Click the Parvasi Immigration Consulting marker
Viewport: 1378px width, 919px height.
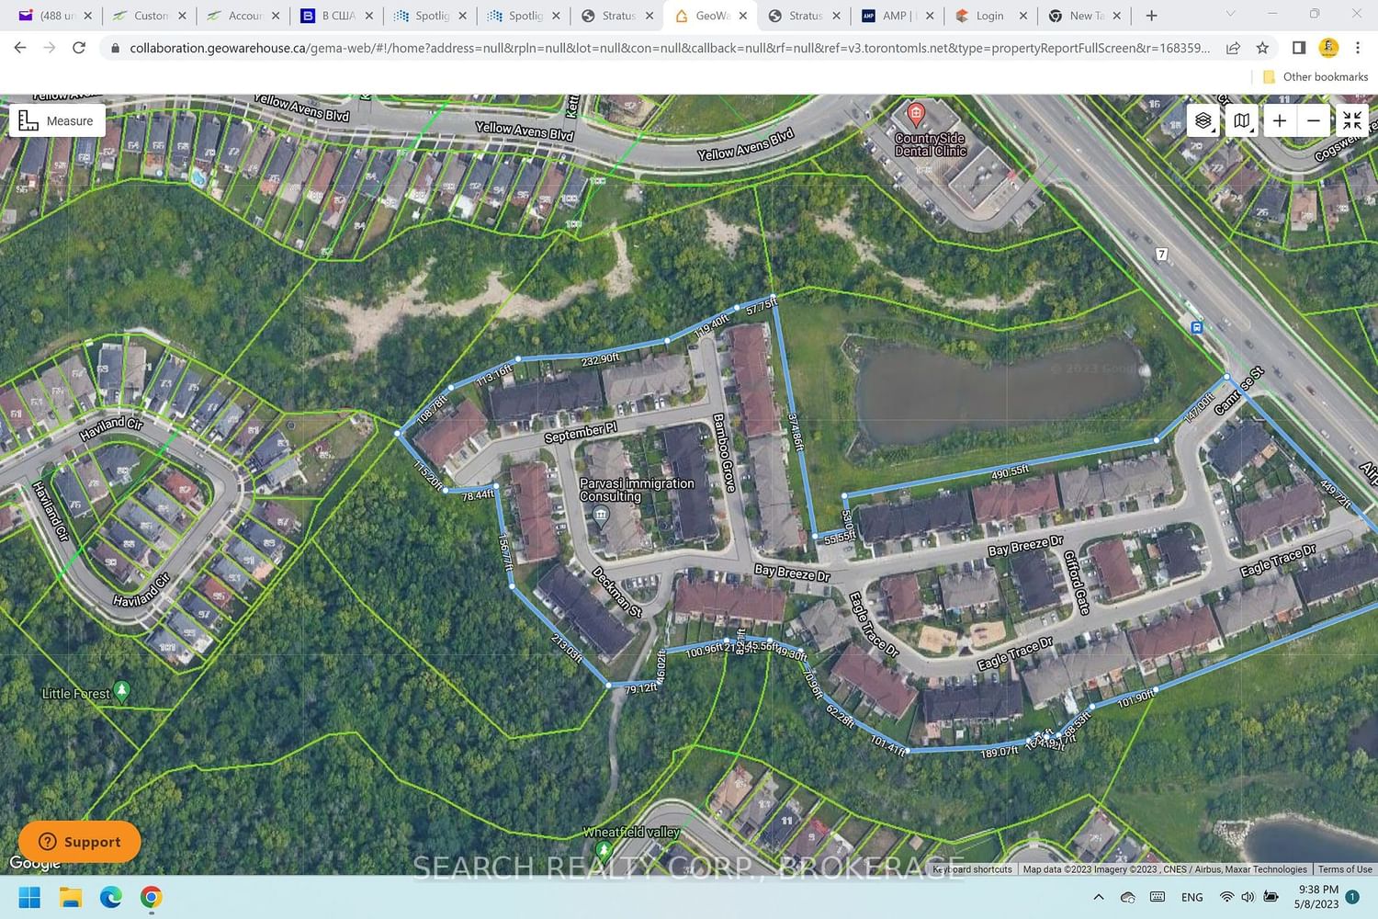601,516
